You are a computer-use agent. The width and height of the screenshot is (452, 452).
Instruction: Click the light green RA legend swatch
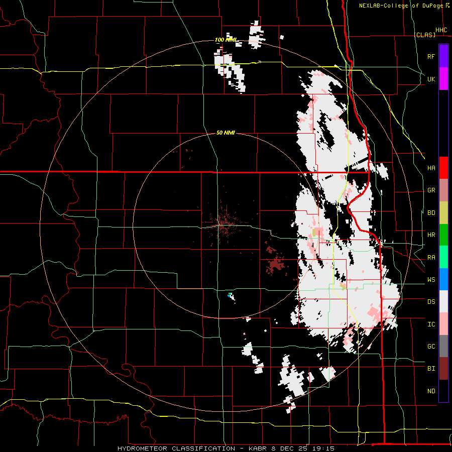443,257
